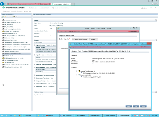The image size is (159, 117).
Task: Open OMiStatus from the taskbar
Action: pos(29,115)
